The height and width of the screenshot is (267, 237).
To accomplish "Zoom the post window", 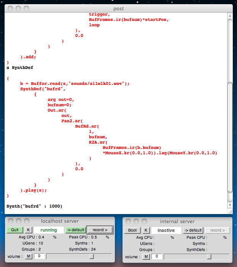I will (26, 8).
